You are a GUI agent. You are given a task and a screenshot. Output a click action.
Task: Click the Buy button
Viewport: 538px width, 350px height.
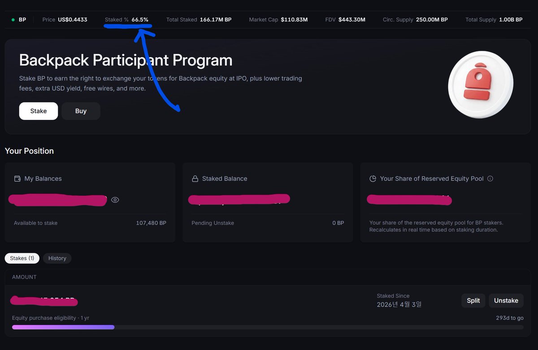point(81,111)
